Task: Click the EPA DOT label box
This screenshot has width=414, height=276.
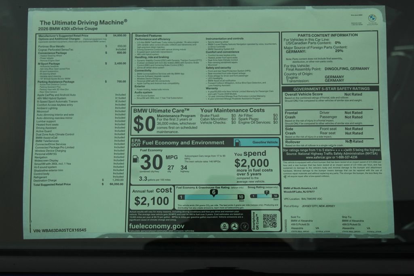Action: [136, 143]
